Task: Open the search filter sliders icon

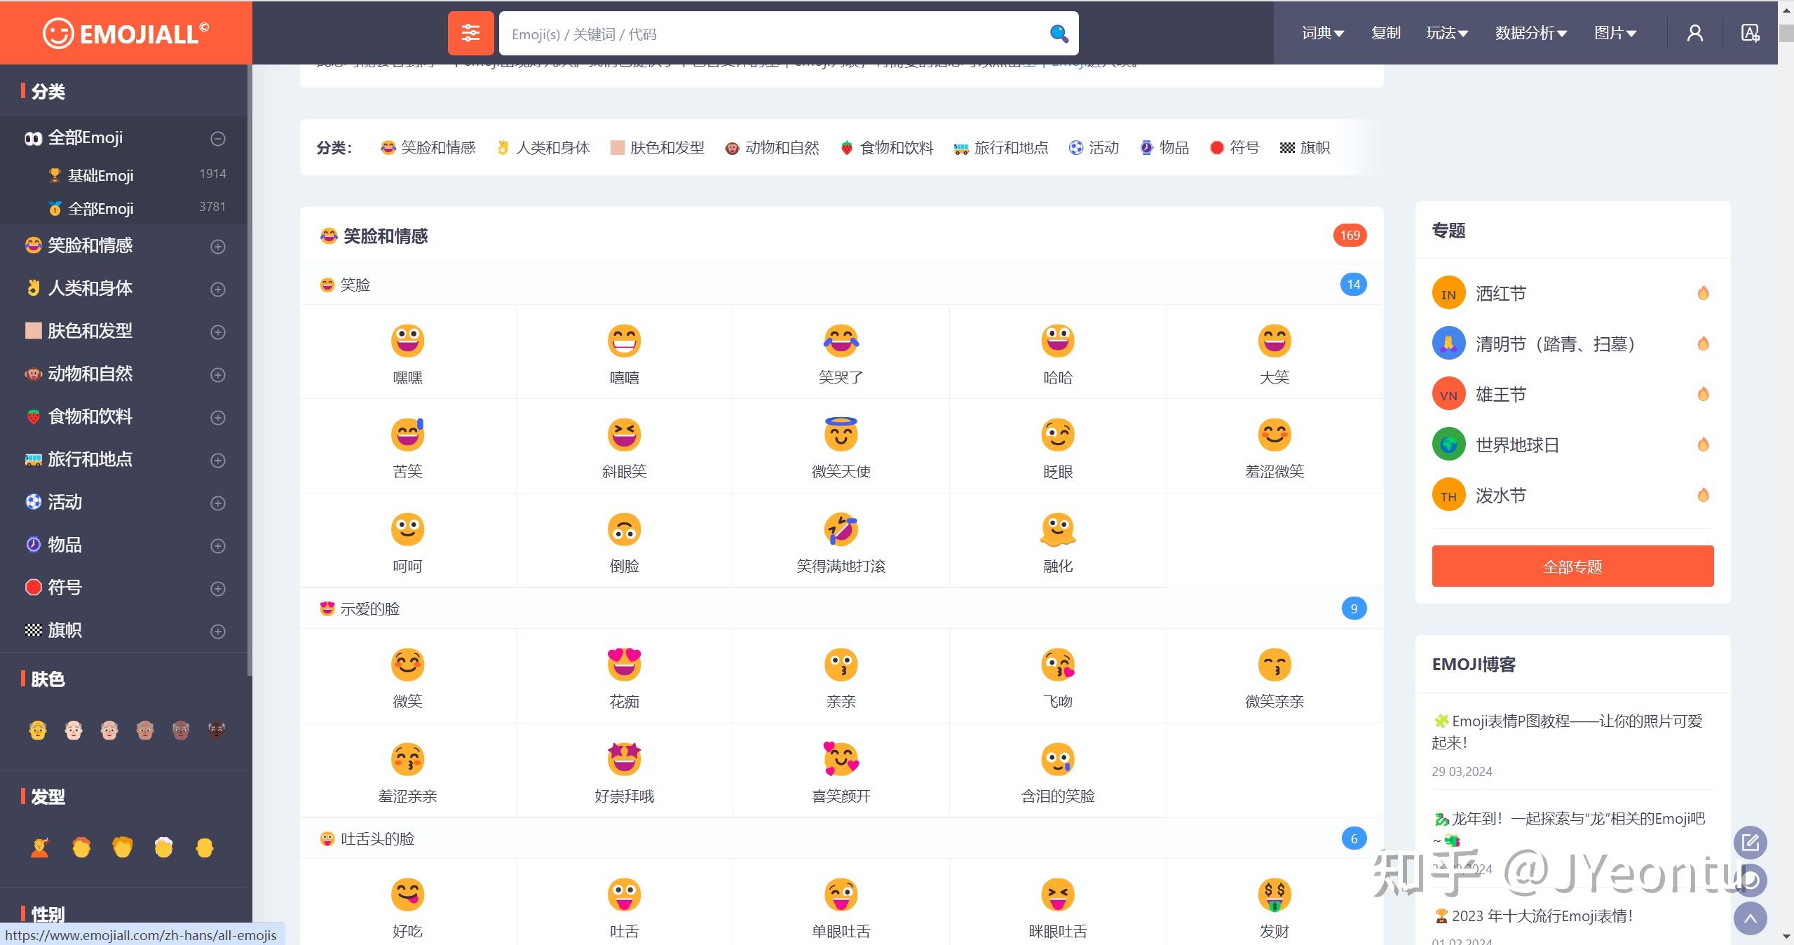Action: (x=470, y=32)
